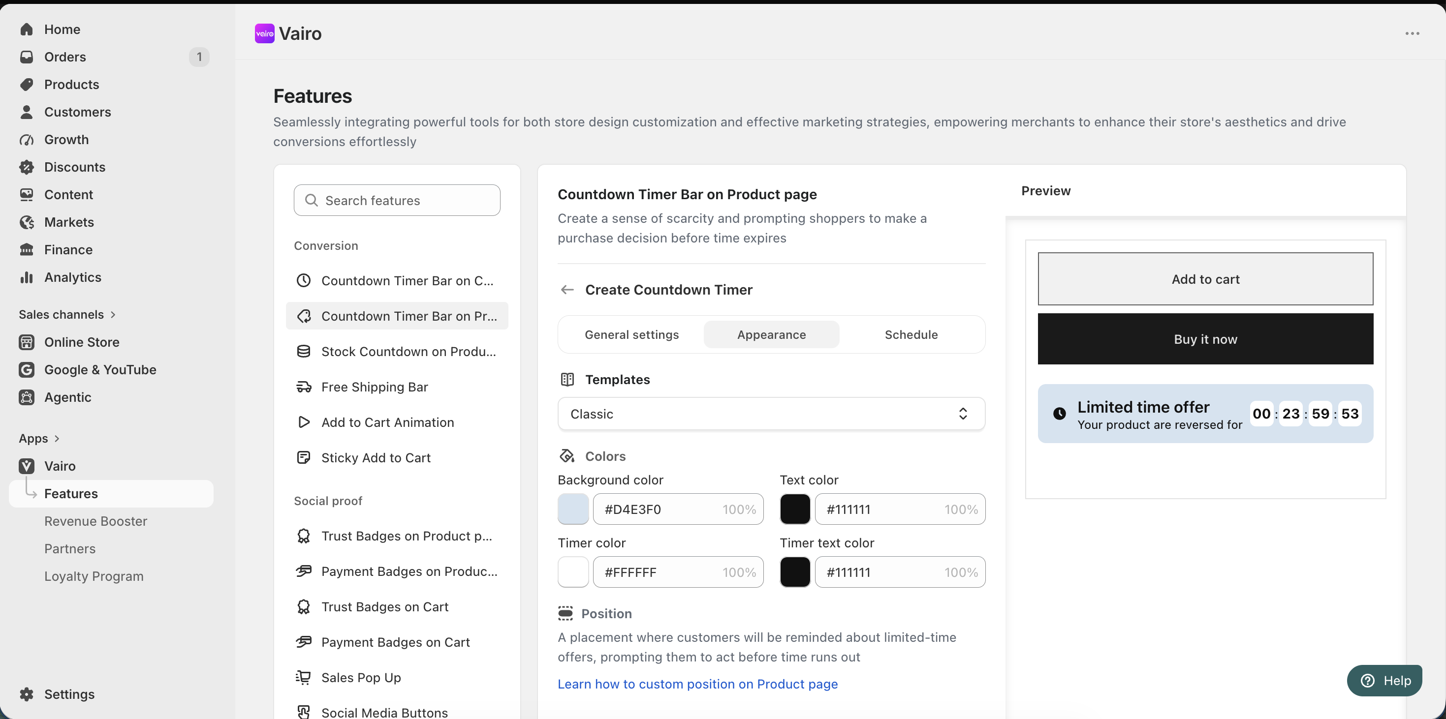Open Text color swatch
Screen dimensions: 1446x719
pyautogui.click(x=795, y=509)
